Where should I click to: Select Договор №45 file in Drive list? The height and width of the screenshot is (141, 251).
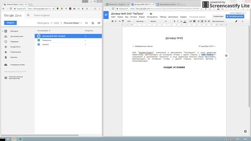[68, 36]
